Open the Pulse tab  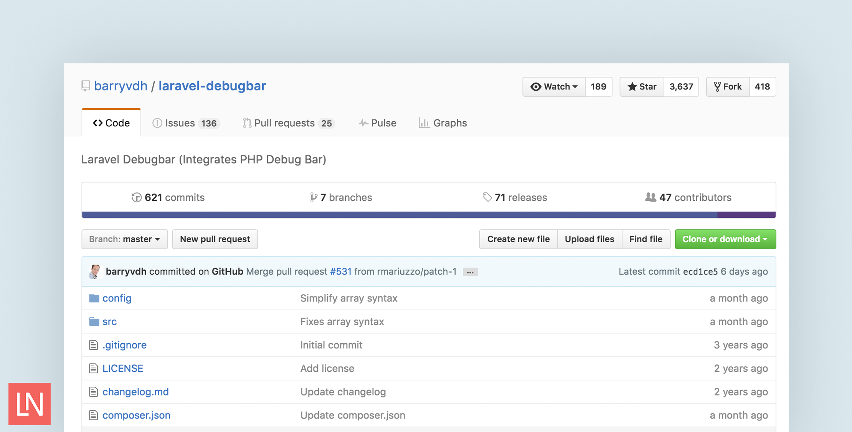pos(377,123)
